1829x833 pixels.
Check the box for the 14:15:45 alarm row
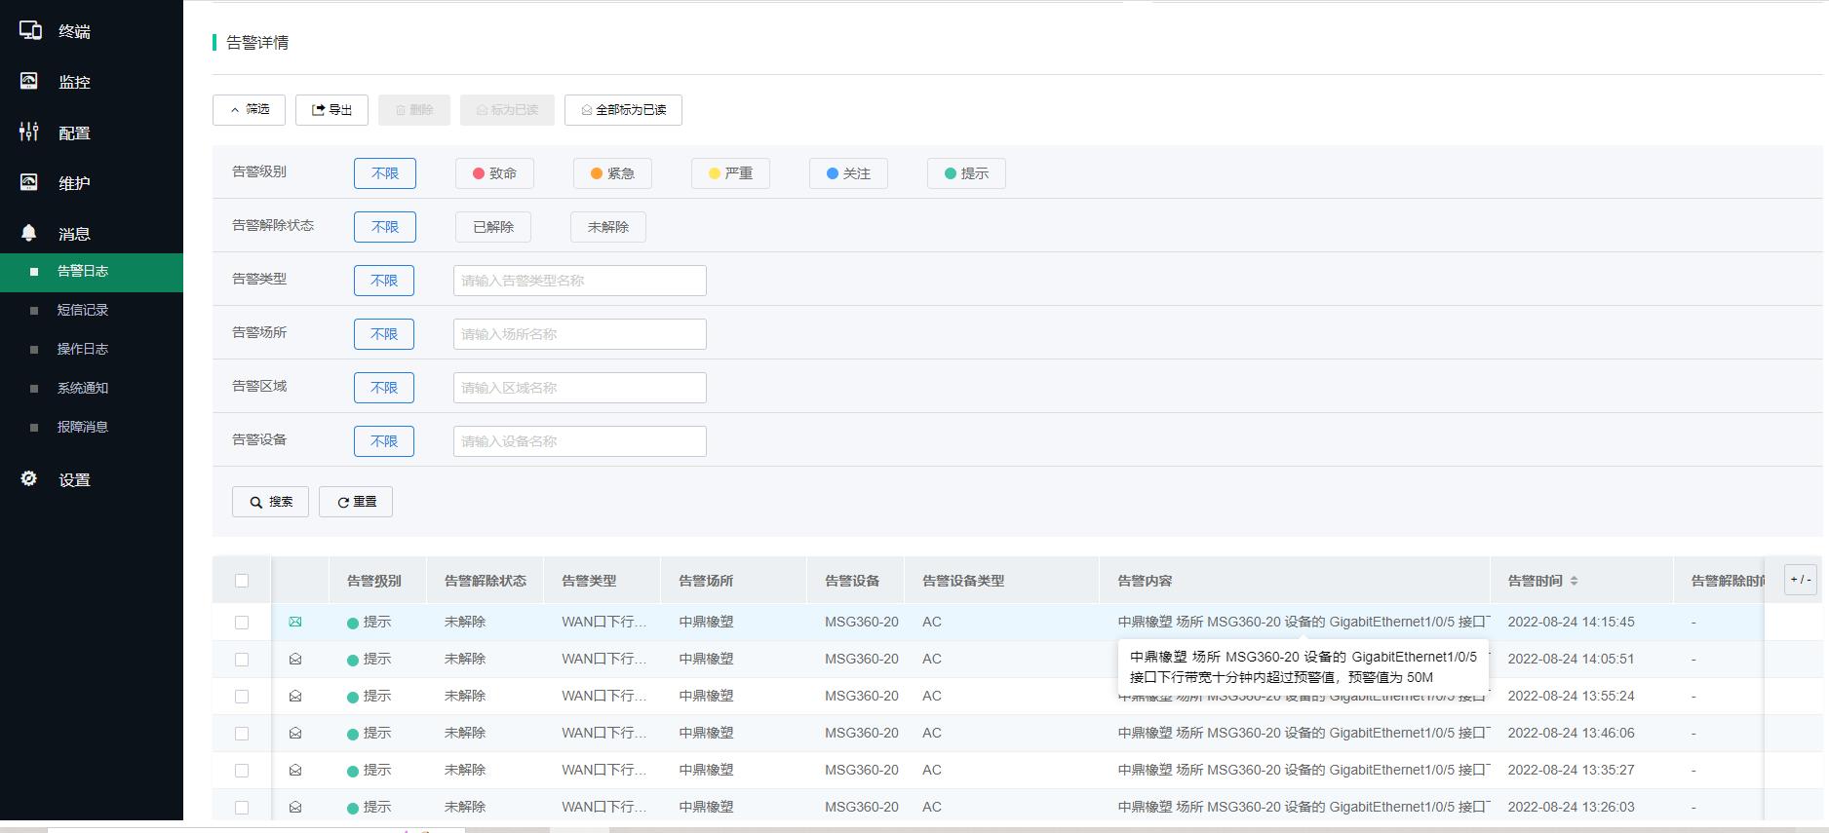tap(242, 623)
